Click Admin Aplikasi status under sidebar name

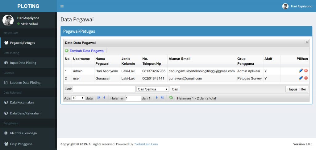click(27, 24)
